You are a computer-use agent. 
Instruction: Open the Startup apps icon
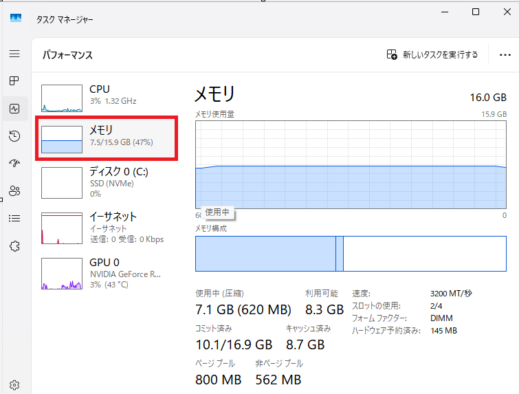coord(14,163)
